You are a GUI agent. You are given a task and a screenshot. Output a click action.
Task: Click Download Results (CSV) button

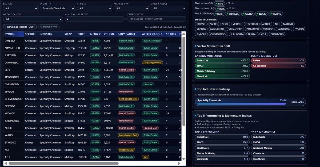point(20,27)
